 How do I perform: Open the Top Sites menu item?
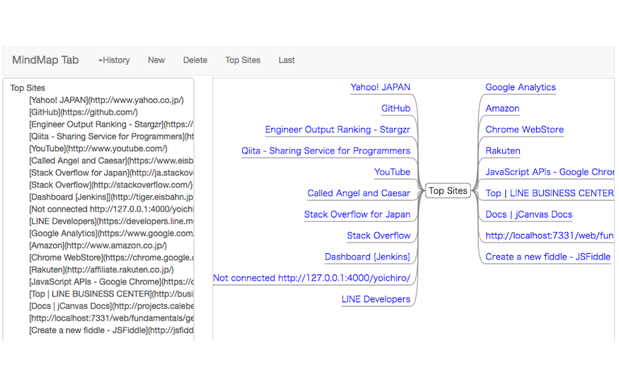(243, 60)
